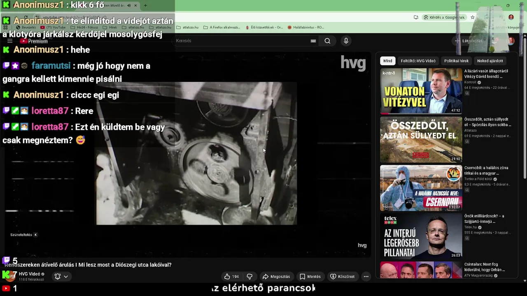Image resolution: width=527 pixels, height=296 pixels.
Task: Open the 'A Firefox alkalmazá...' bookmark folder
Action: tap(222, 28)
